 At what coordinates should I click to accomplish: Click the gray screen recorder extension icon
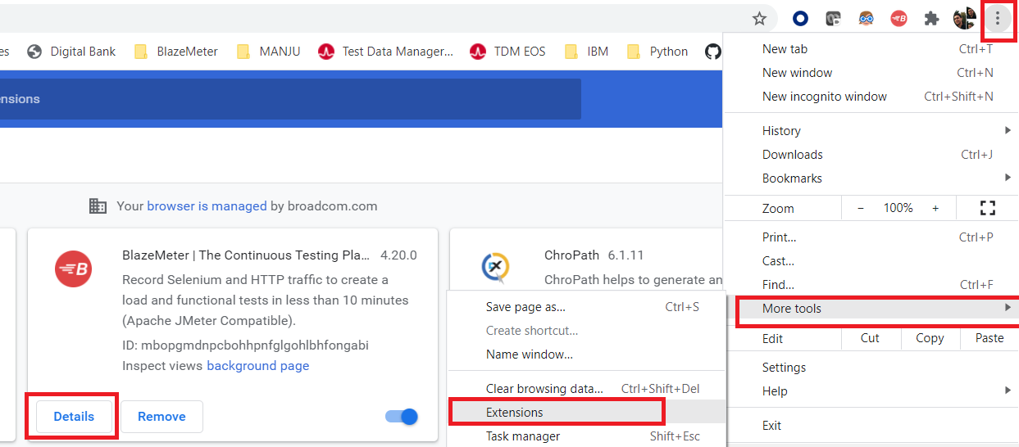[833, 18]
